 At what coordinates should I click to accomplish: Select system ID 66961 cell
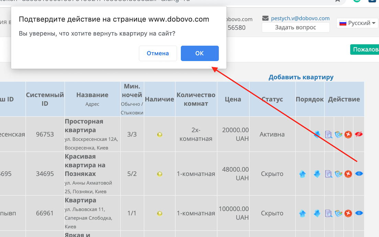(x=45, y=213)
